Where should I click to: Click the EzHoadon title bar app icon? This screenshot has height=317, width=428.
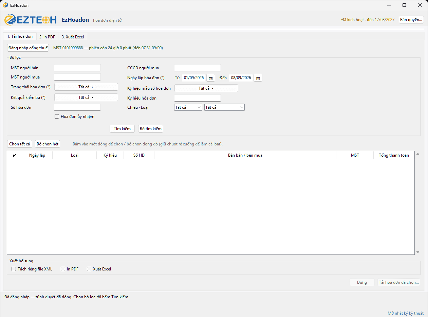(5, 5)
